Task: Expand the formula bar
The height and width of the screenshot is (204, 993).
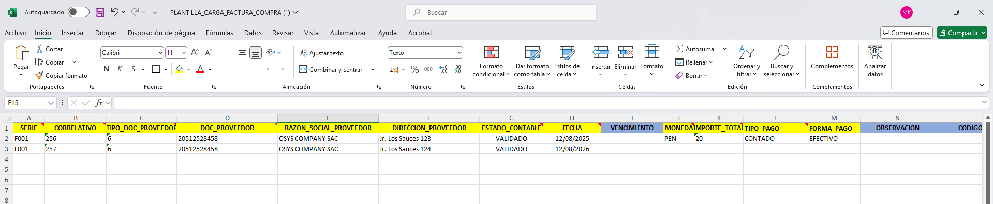Action: pos(984,103)
